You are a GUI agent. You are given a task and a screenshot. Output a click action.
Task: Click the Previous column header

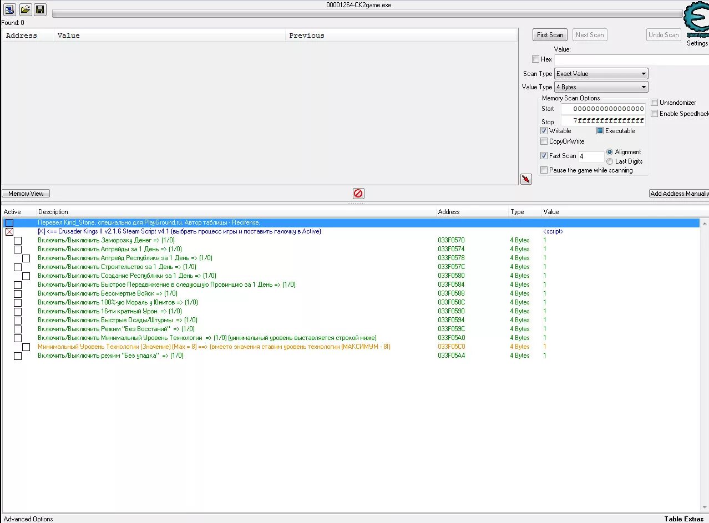pyautogui.click(x=401, y=35)
